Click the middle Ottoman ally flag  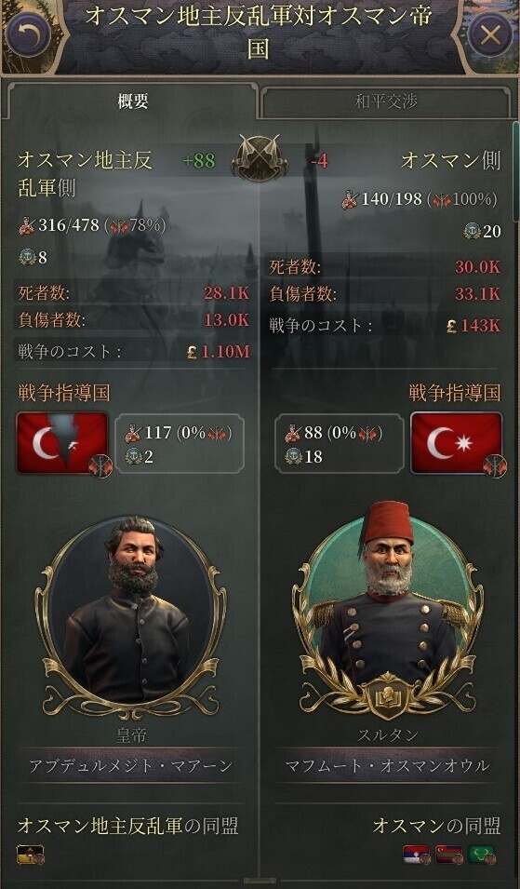pyautogui.click(x=449, y=855)
